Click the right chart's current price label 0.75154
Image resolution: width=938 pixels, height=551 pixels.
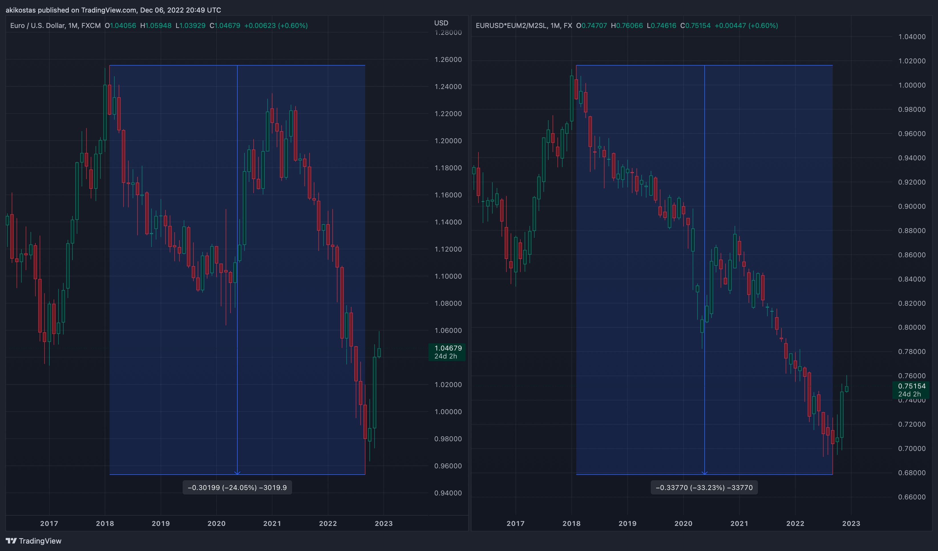point(911,386)
